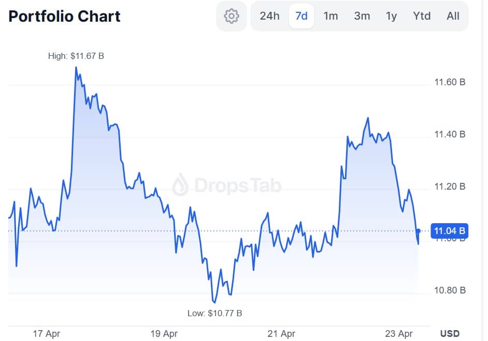488x341 pixels.
Task: Click the DropsTab droplet logo watermark
Action: [180, 183]
